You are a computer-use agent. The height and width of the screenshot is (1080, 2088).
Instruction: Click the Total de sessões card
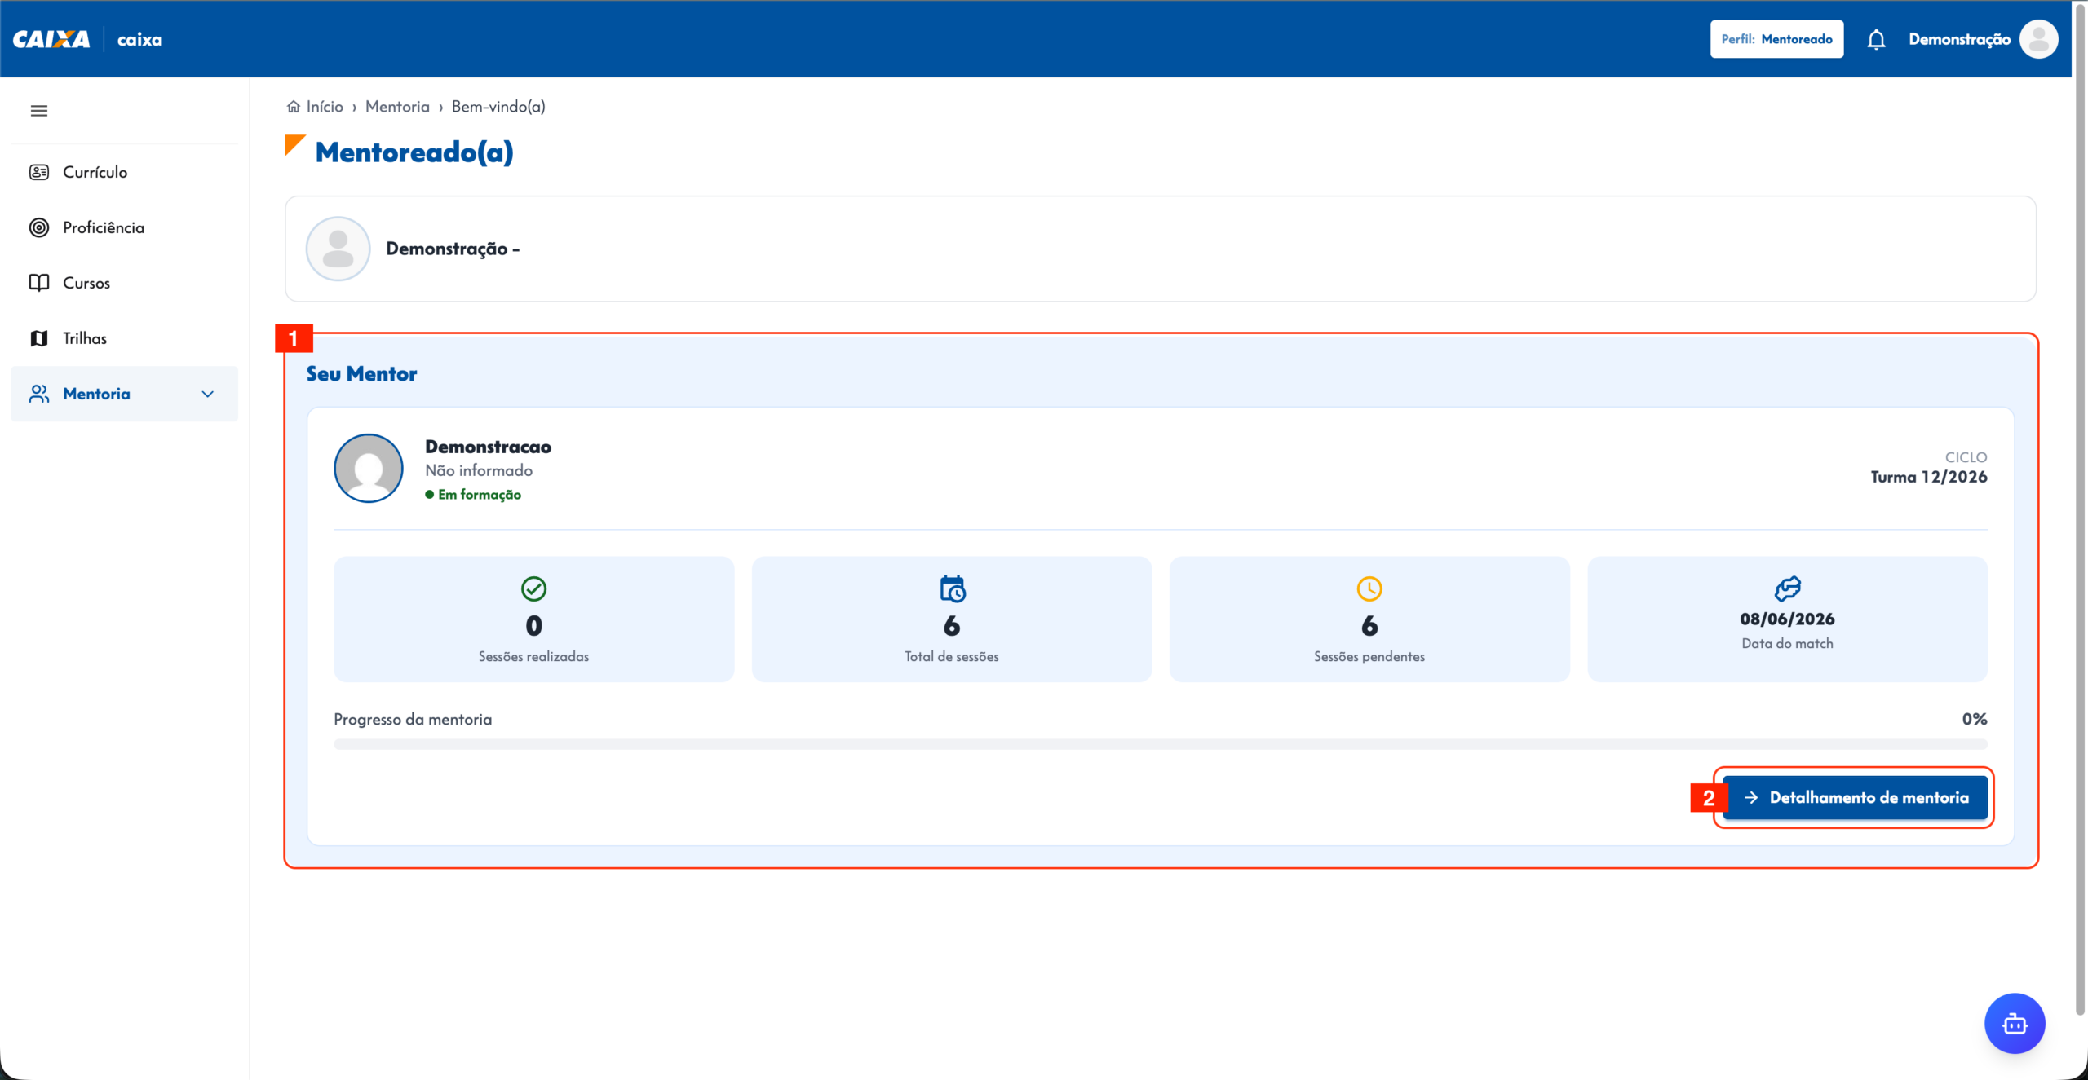[x=952, y=619]
